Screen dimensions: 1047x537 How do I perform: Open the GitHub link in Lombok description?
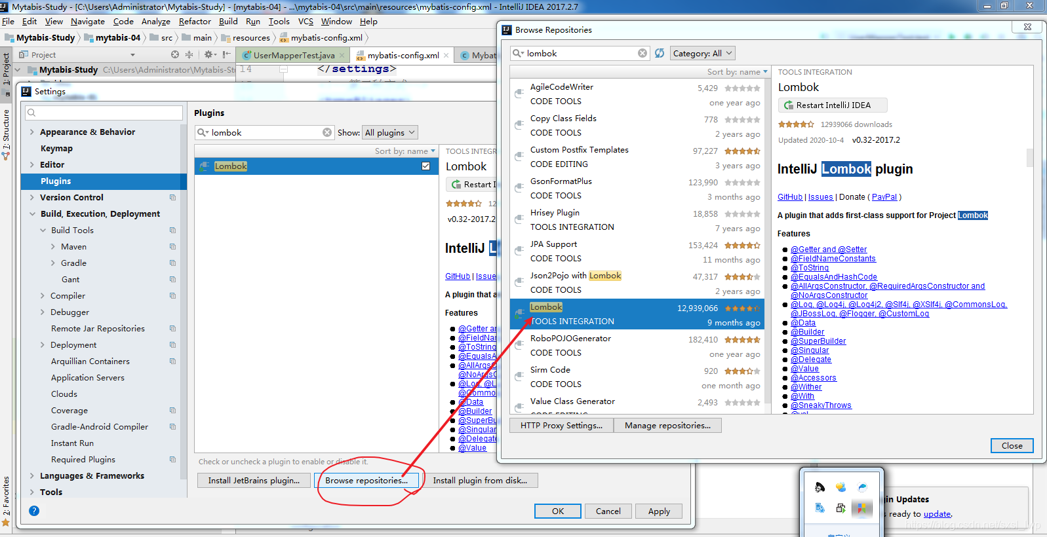point(790,197)
